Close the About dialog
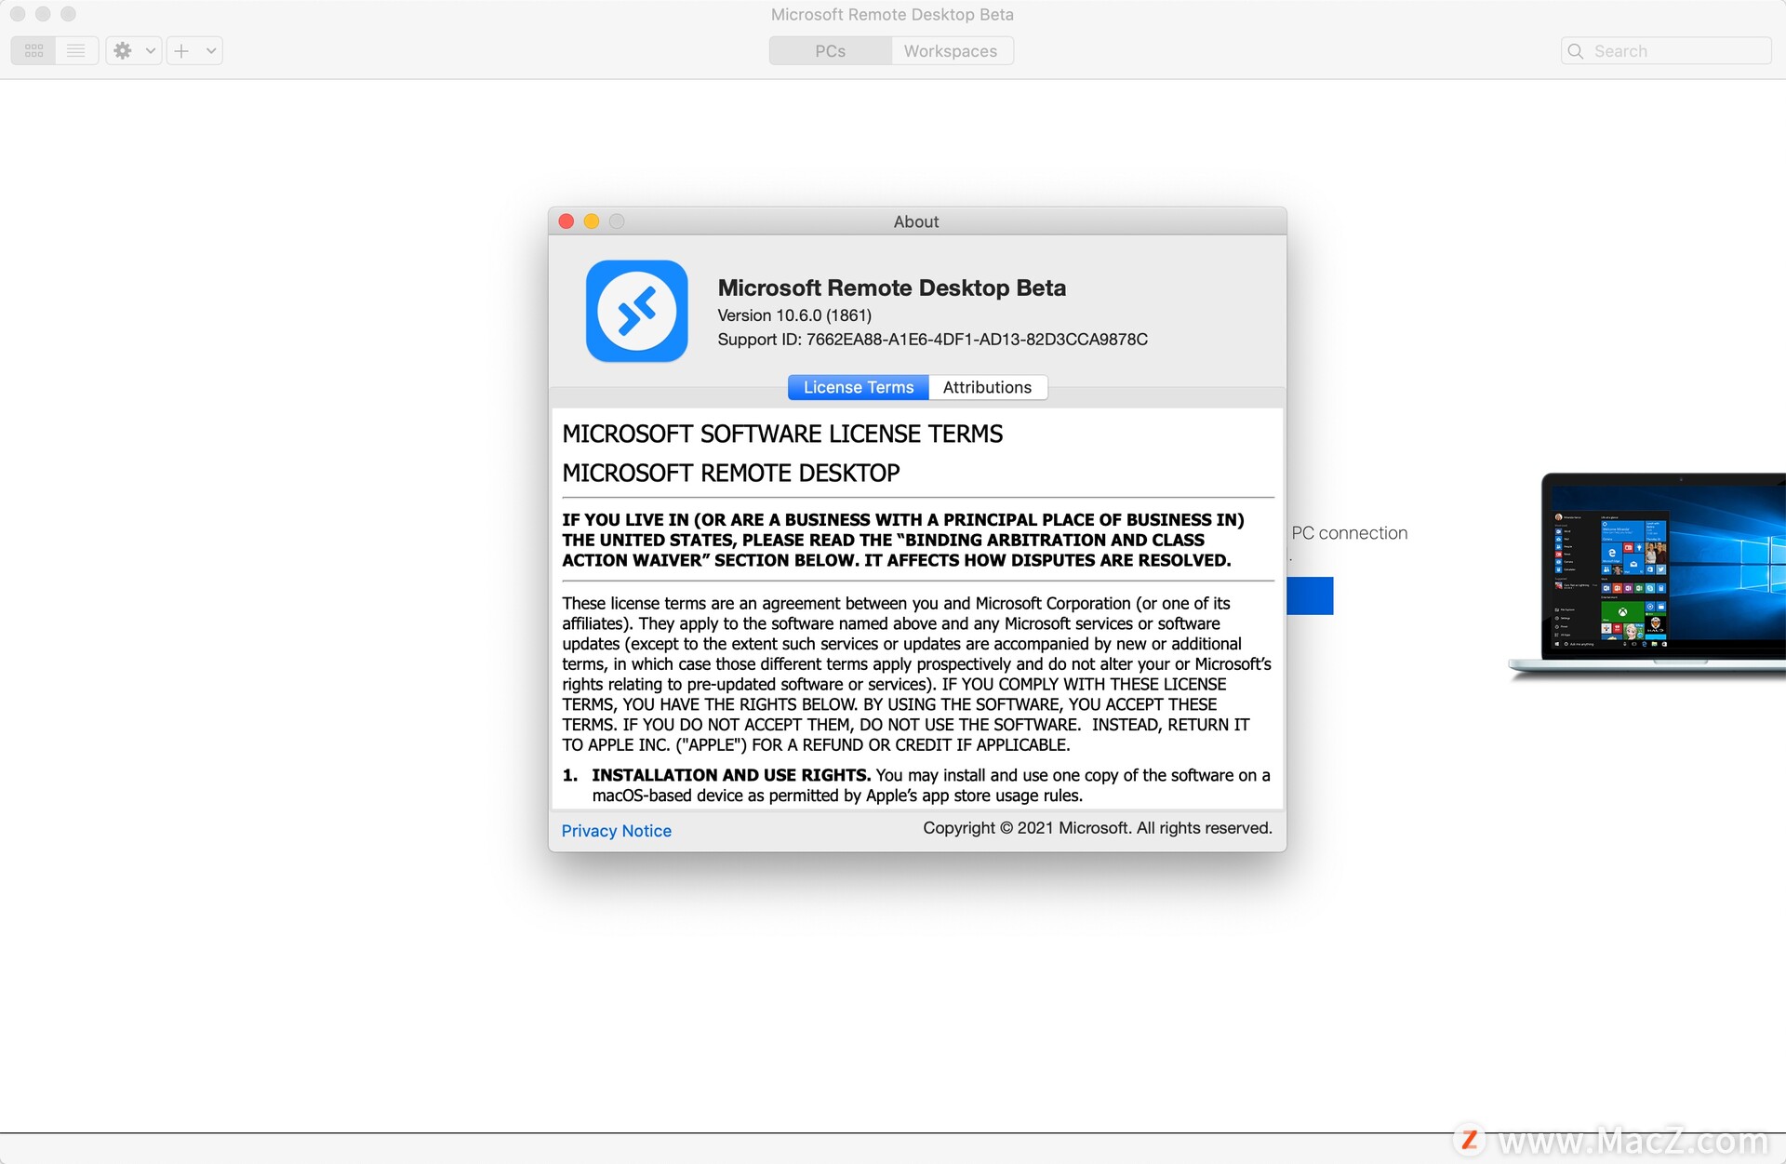The image size is (1786, 1164). click(x=566, y=221)
